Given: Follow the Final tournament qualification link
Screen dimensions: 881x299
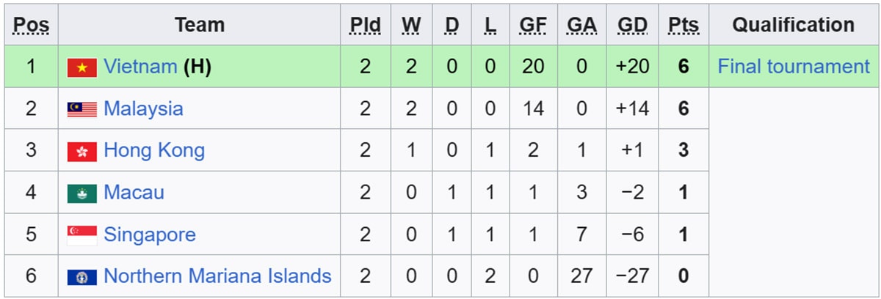Looking at the screenshot, I should (794, 67).
